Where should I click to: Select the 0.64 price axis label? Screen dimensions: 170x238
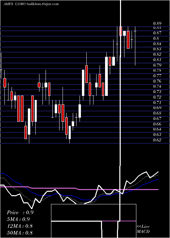[157, 129]
